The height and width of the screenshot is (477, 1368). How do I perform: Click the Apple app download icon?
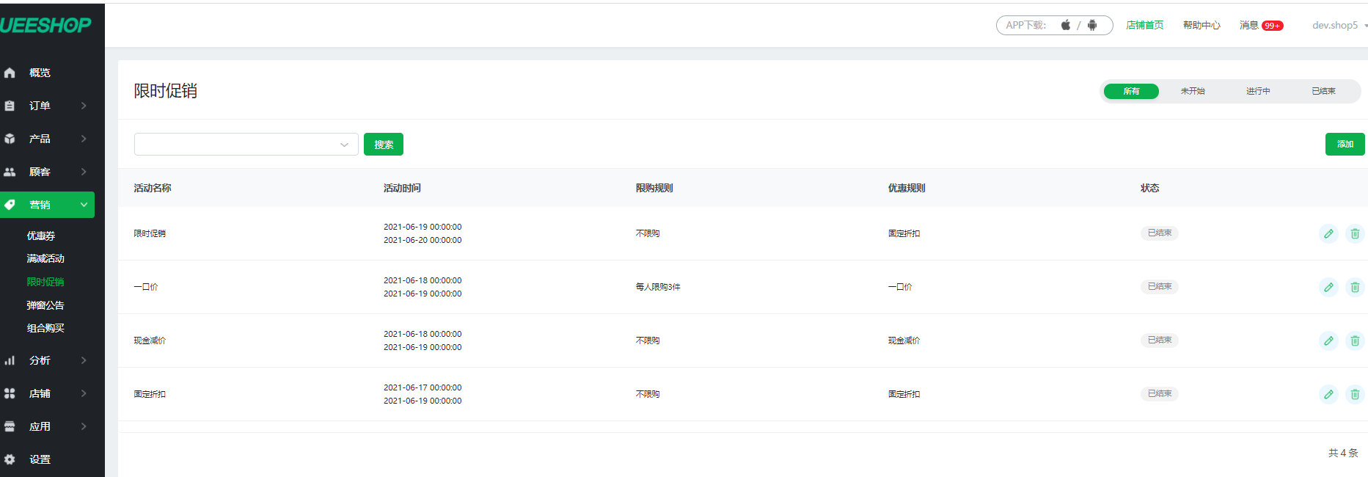1065,25
